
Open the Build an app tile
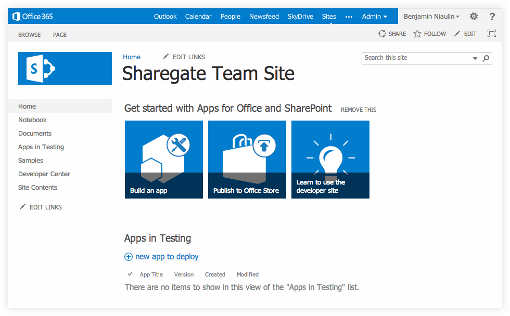pyautogui.click(x=164, y=160)
